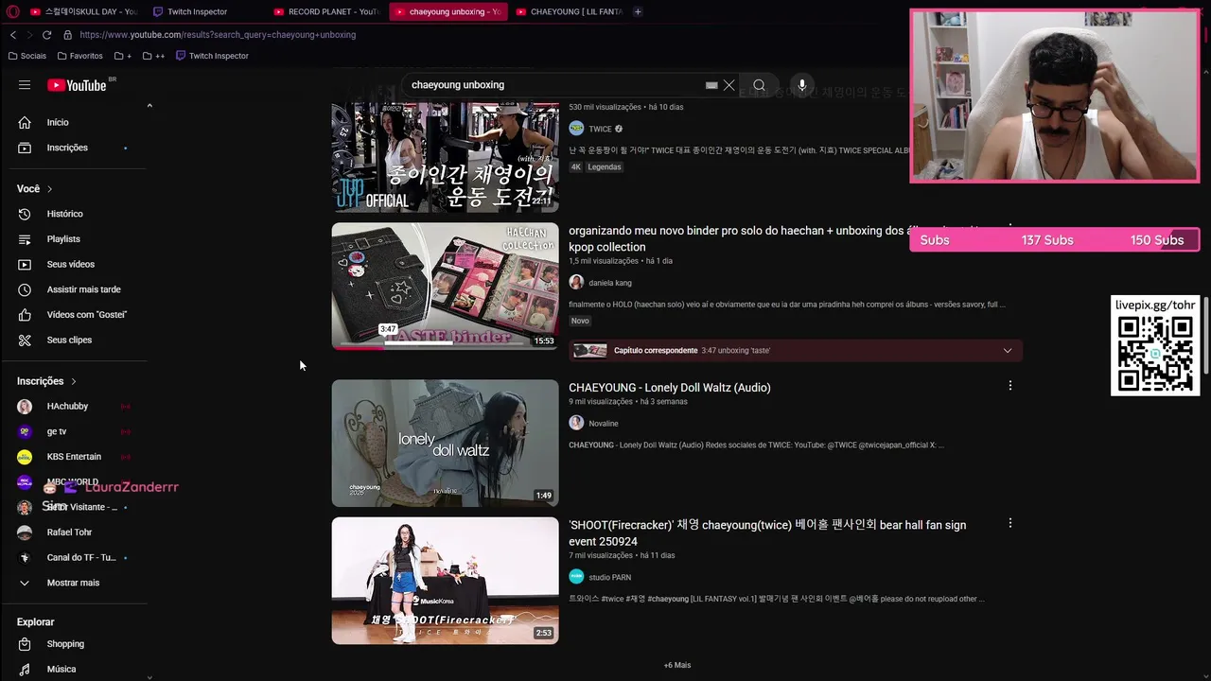The width and height of the screenshot is (1211, 681).
Task: Click the 3:47 chapter marker on thumbnail
Action: [388, 329]
